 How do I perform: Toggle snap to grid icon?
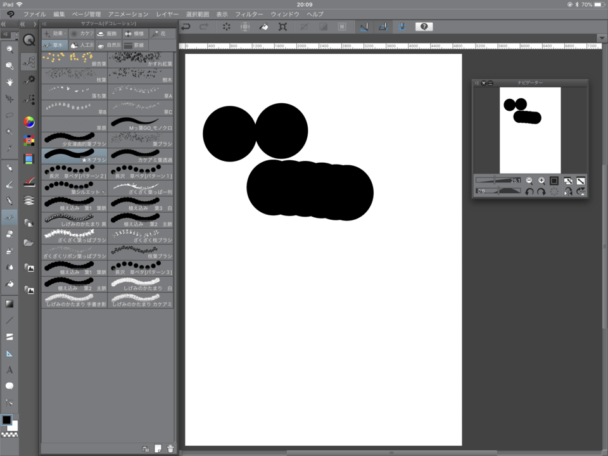click(402, 27)
